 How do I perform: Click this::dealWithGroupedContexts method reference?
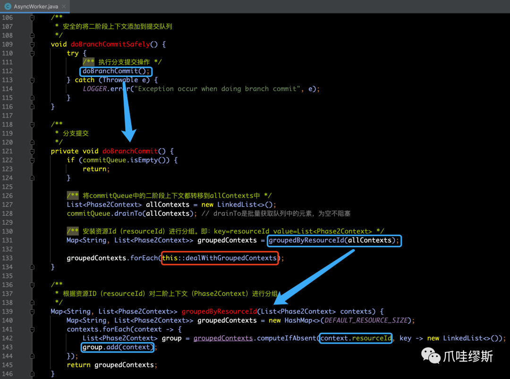pyautogui.click(x=219, y=258)
